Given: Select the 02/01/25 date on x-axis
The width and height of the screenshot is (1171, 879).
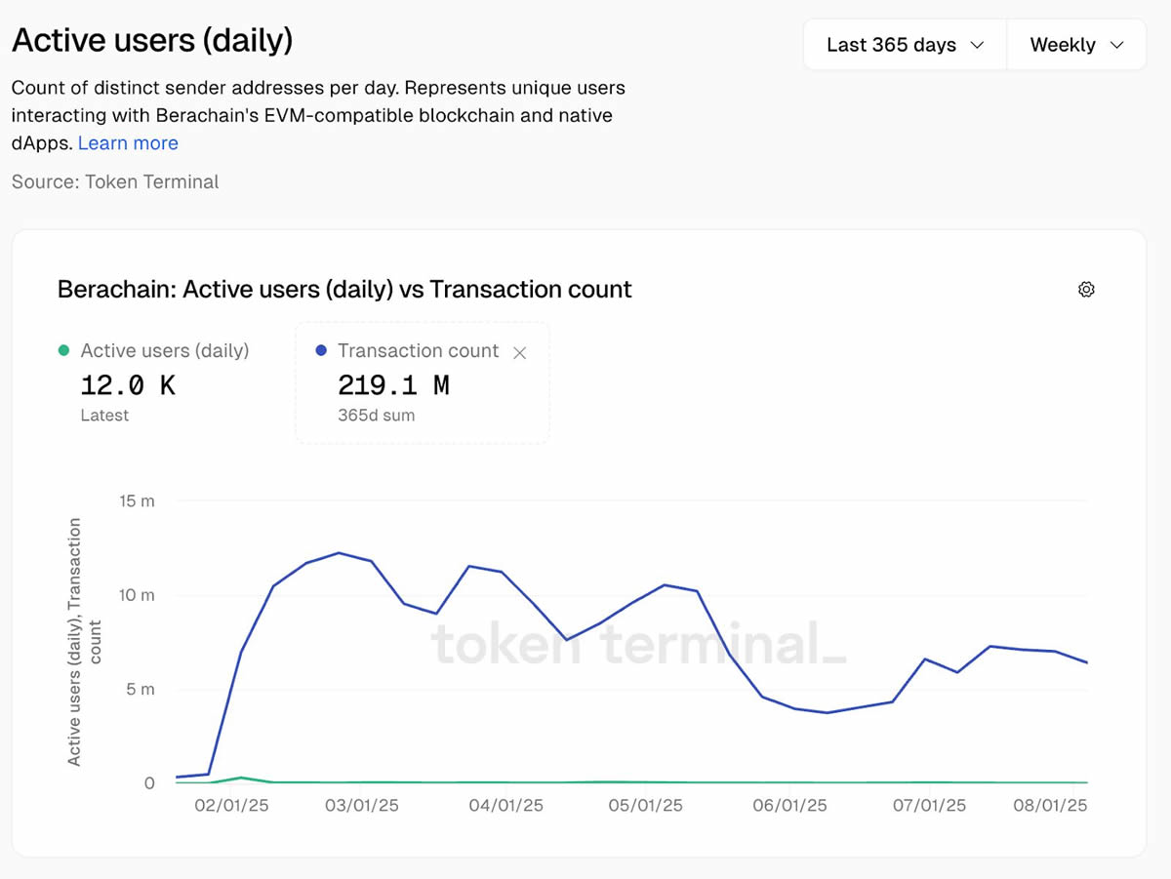Looking at the screenshot, I should point(231,806).
